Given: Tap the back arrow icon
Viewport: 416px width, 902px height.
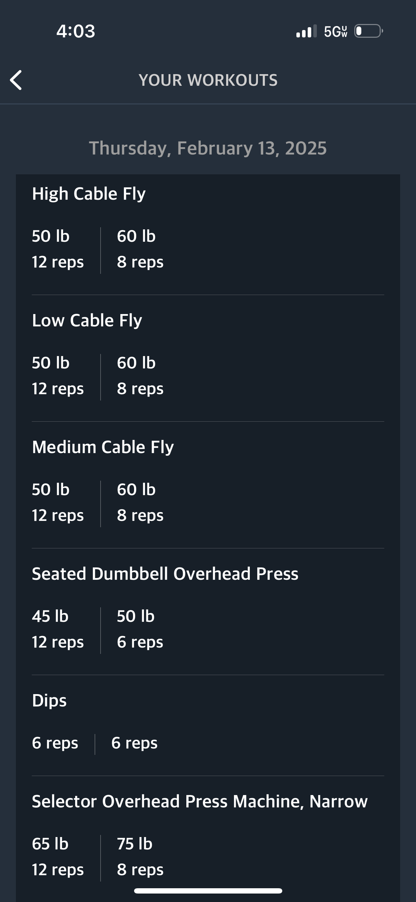Looking at the screenshot, I should tap(16, 80).
